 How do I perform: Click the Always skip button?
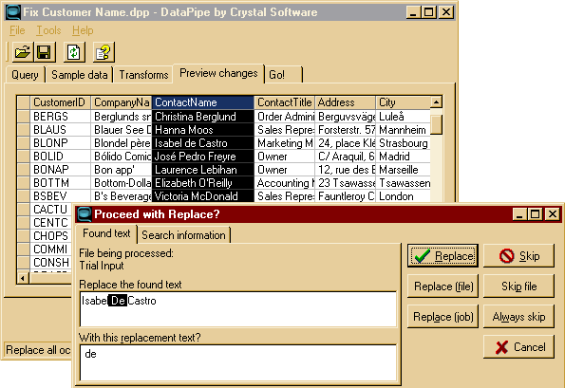(518, 317)
